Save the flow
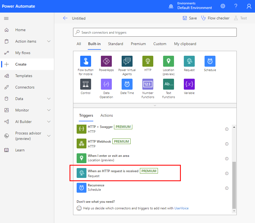This screenshot has width=255, height=223. 190,18
